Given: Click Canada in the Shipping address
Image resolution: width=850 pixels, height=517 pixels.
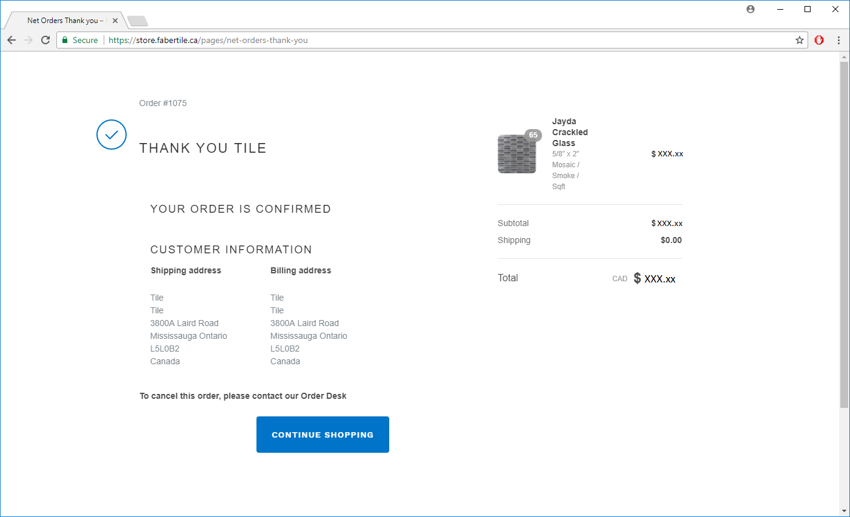Looking at the screenshot, I should click(165, 361).
